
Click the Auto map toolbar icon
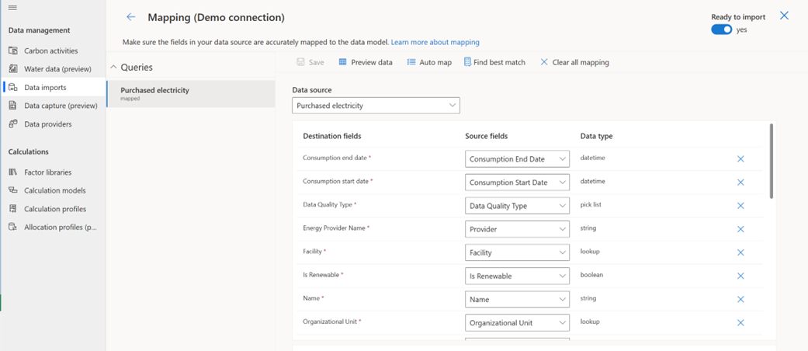coord(411,62)
